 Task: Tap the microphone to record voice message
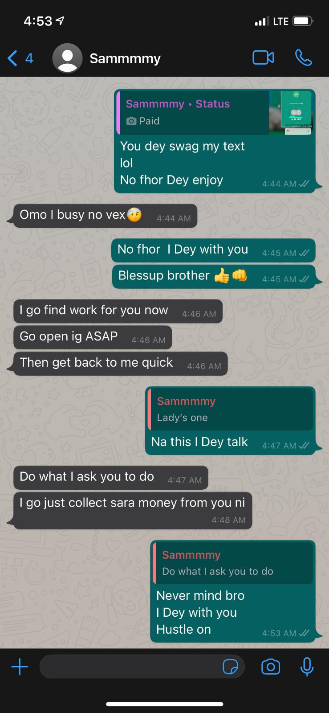307,667
